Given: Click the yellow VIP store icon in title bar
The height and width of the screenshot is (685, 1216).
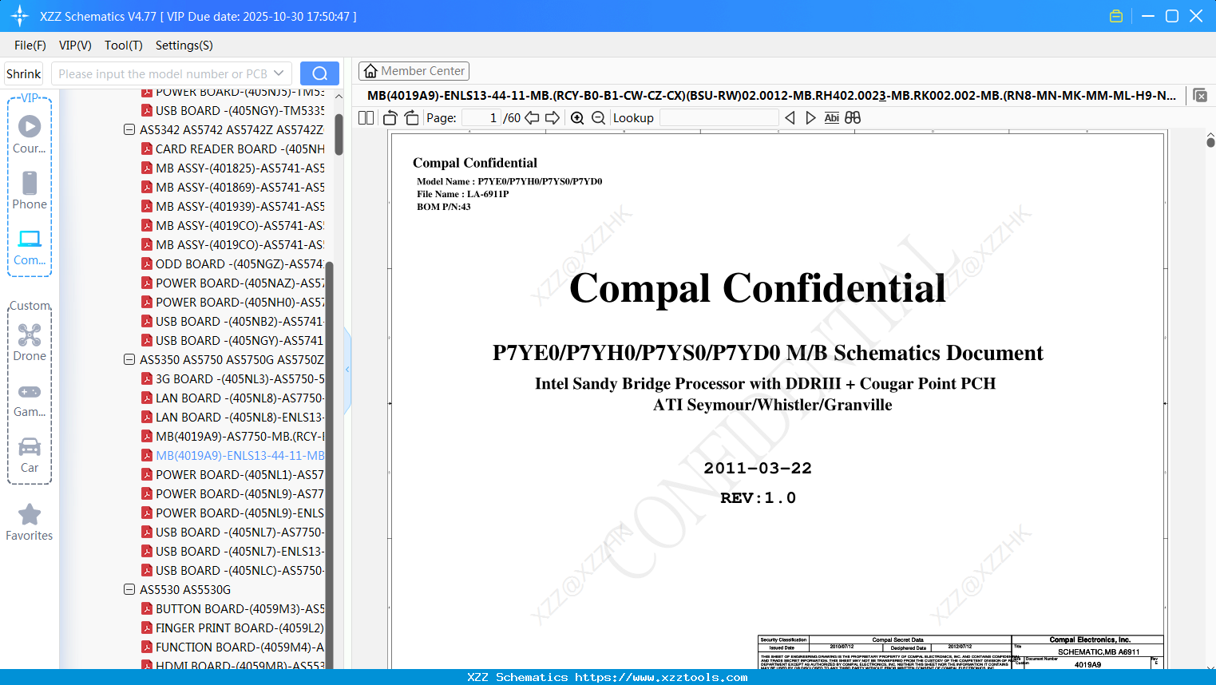Looking at the screenshot, I should 1116,16.
